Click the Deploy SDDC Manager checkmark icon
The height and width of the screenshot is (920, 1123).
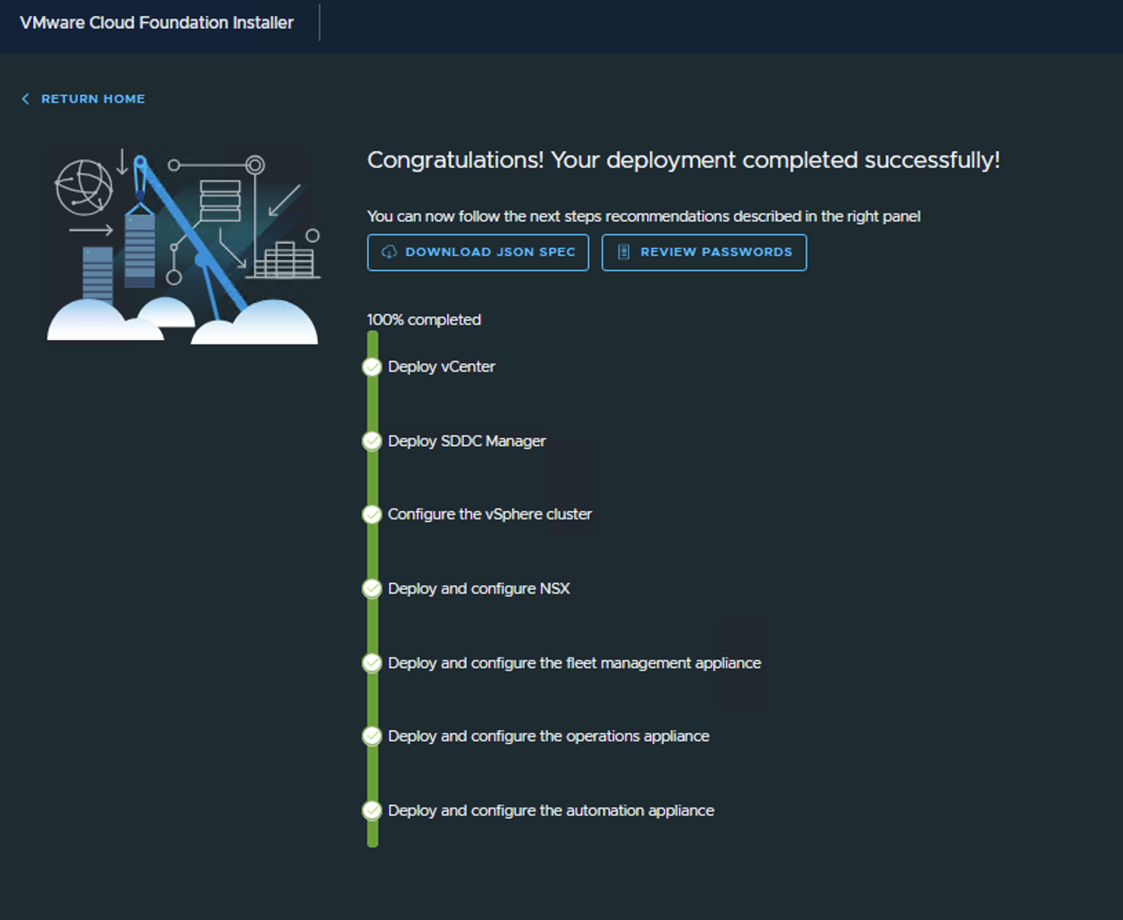(372, 441)
